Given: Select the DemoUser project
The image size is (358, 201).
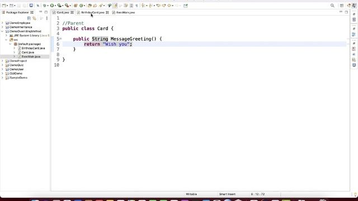Looking at the screenshot, I should (17, 69).
